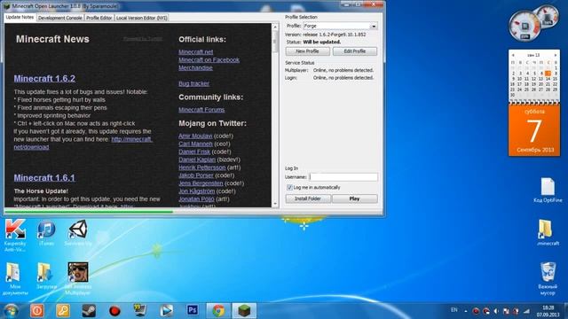
Task: Open the red record-dot taskbar app
Action: tap(114, 311)
